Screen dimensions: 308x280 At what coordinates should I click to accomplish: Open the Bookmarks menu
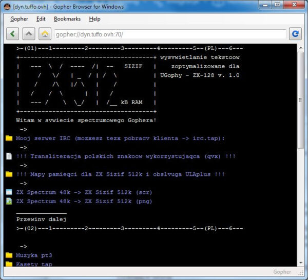pyautogui.click(x=67, y=19)
